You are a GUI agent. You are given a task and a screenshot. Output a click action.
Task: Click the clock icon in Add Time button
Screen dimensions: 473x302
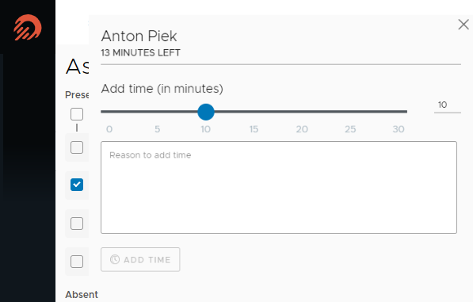115,259
